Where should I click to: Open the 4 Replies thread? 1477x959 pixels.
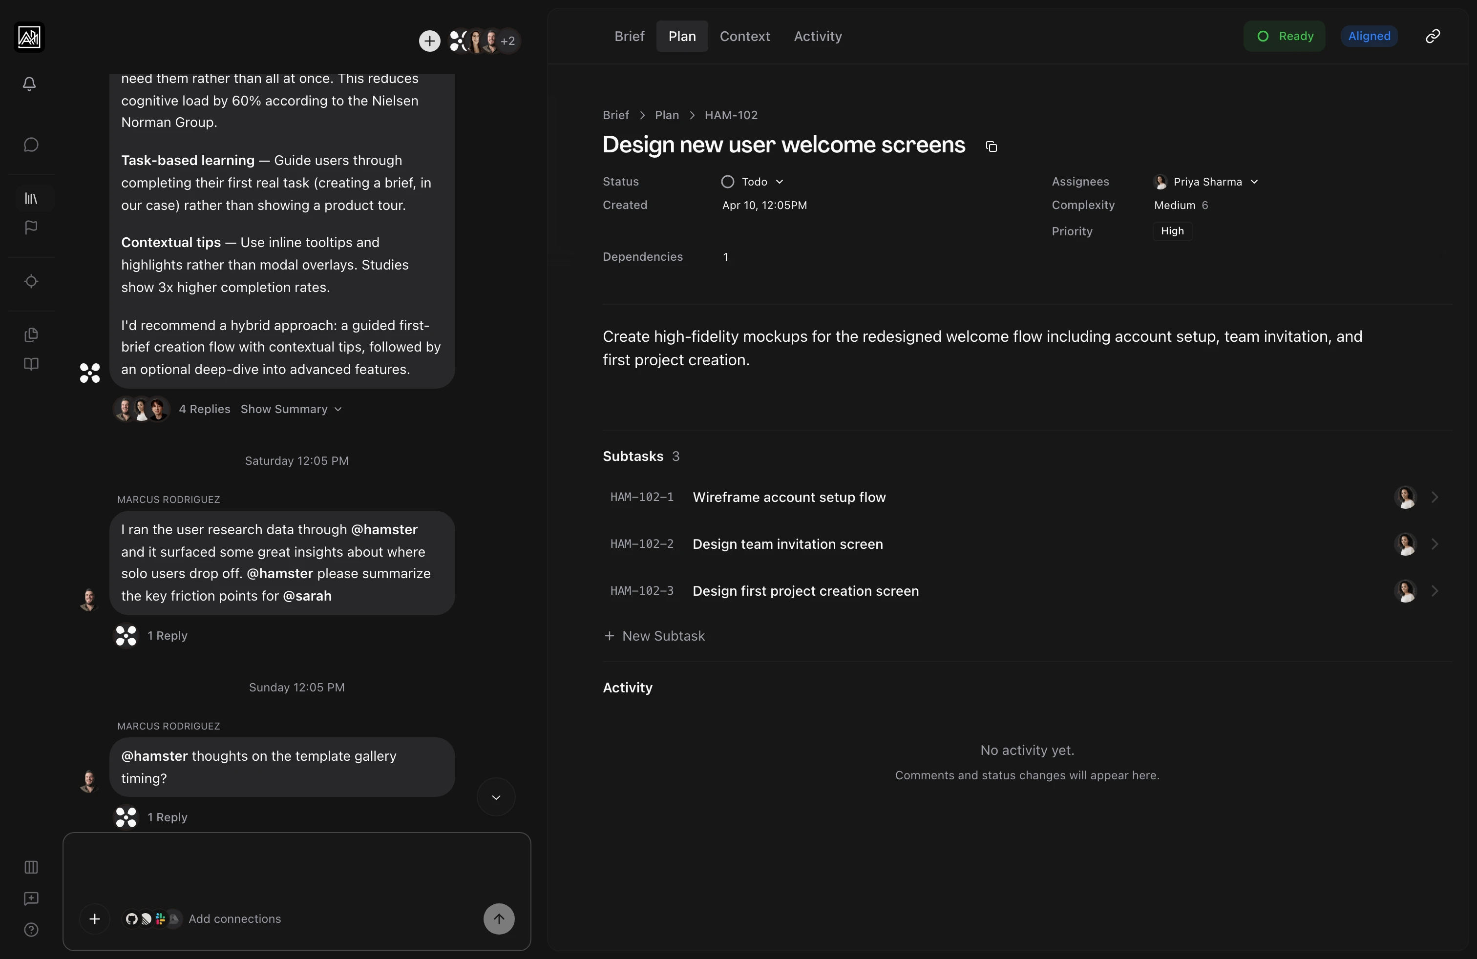(204, 409)
